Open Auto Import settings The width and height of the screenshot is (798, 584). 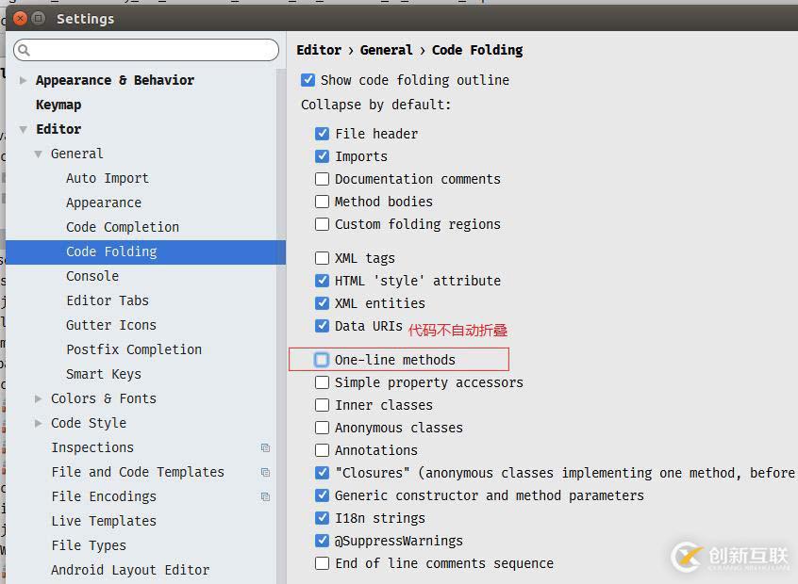108,178
